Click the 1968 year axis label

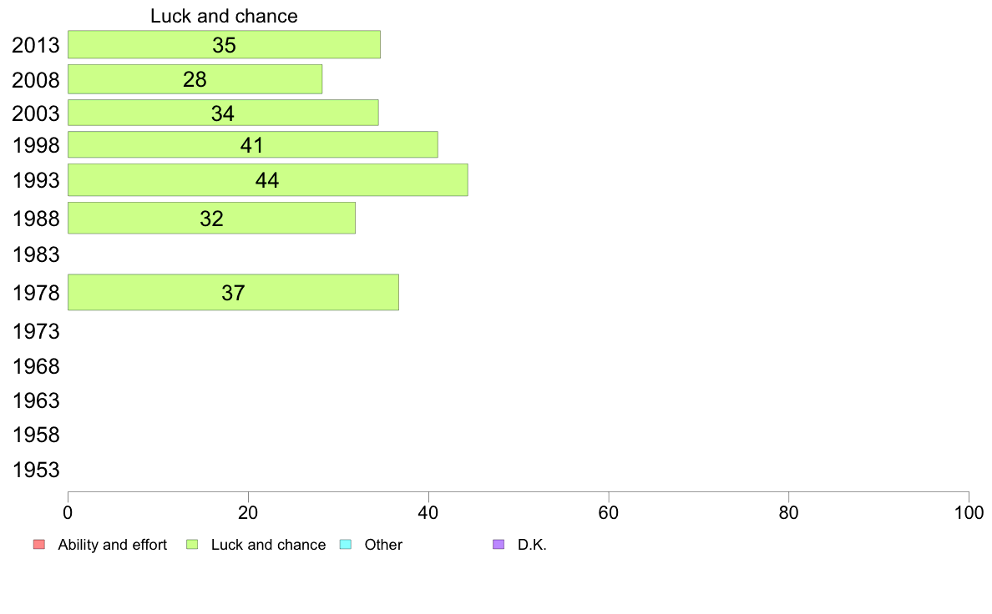pos(36,366)
